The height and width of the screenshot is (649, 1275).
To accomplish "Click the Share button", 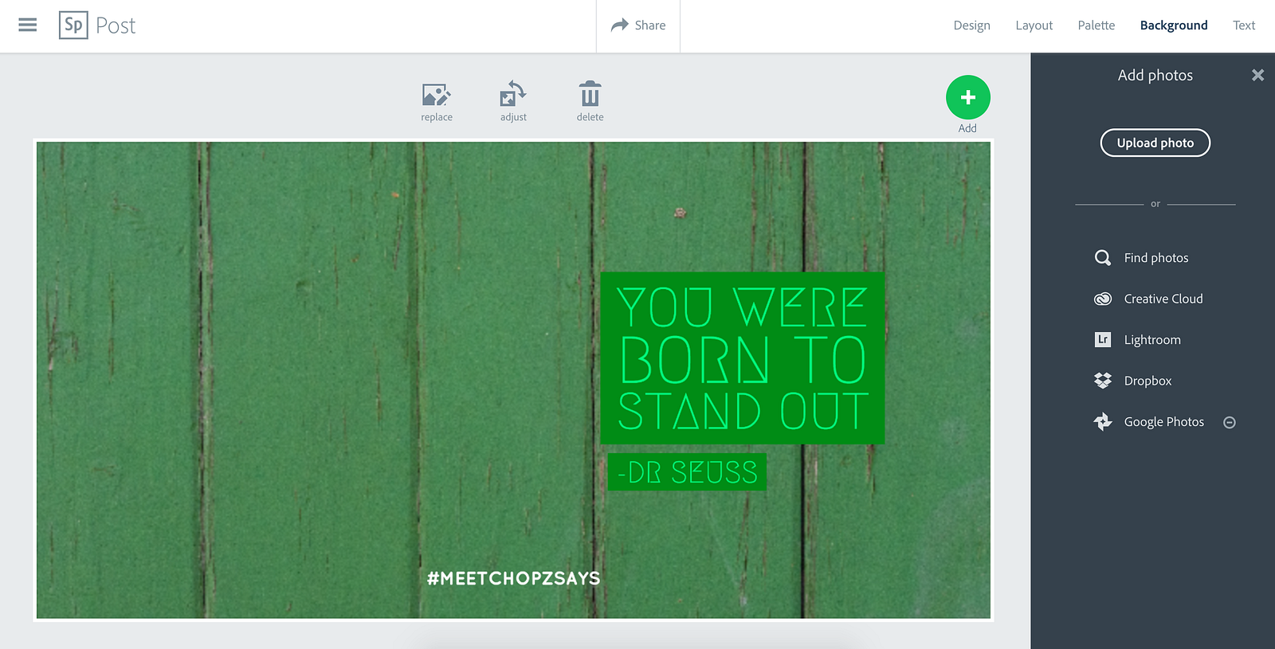I will 638,25.
